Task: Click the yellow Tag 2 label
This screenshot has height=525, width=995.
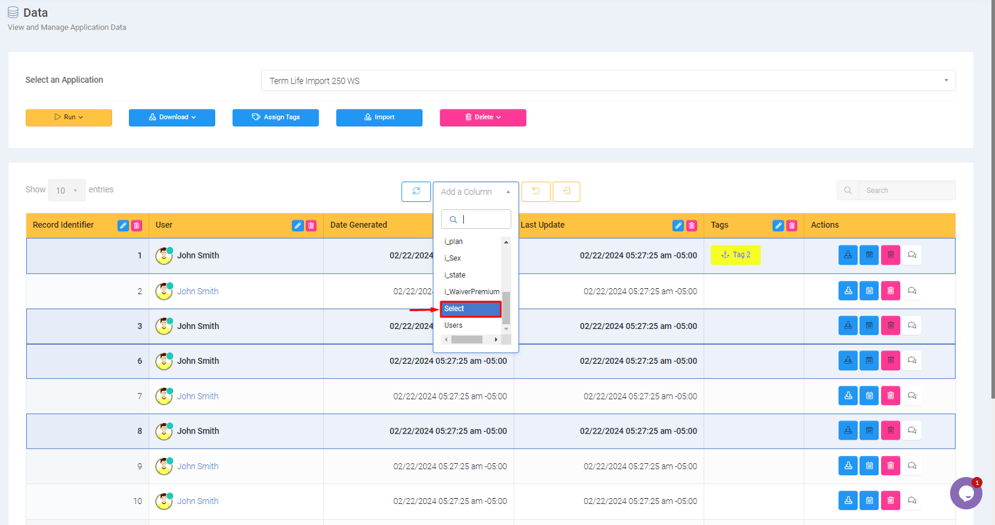Action: pyautogui.click(x=735, y=255)
